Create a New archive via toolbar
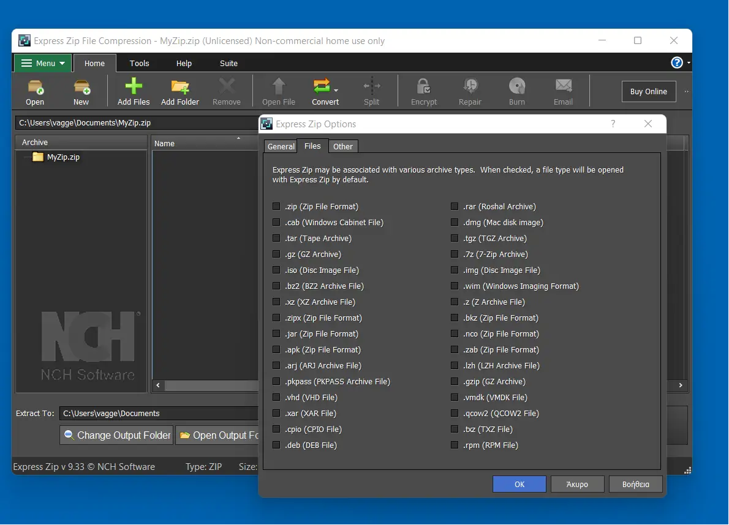729x525 pixels. pyautogui.click(x=81, y=86)
